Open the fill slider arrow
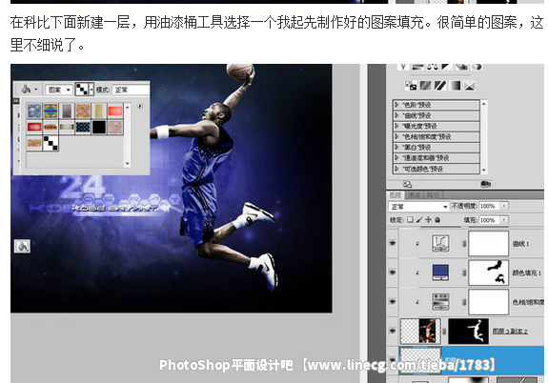Viewport: 548px width, 383px height. [x=504, y=220]
